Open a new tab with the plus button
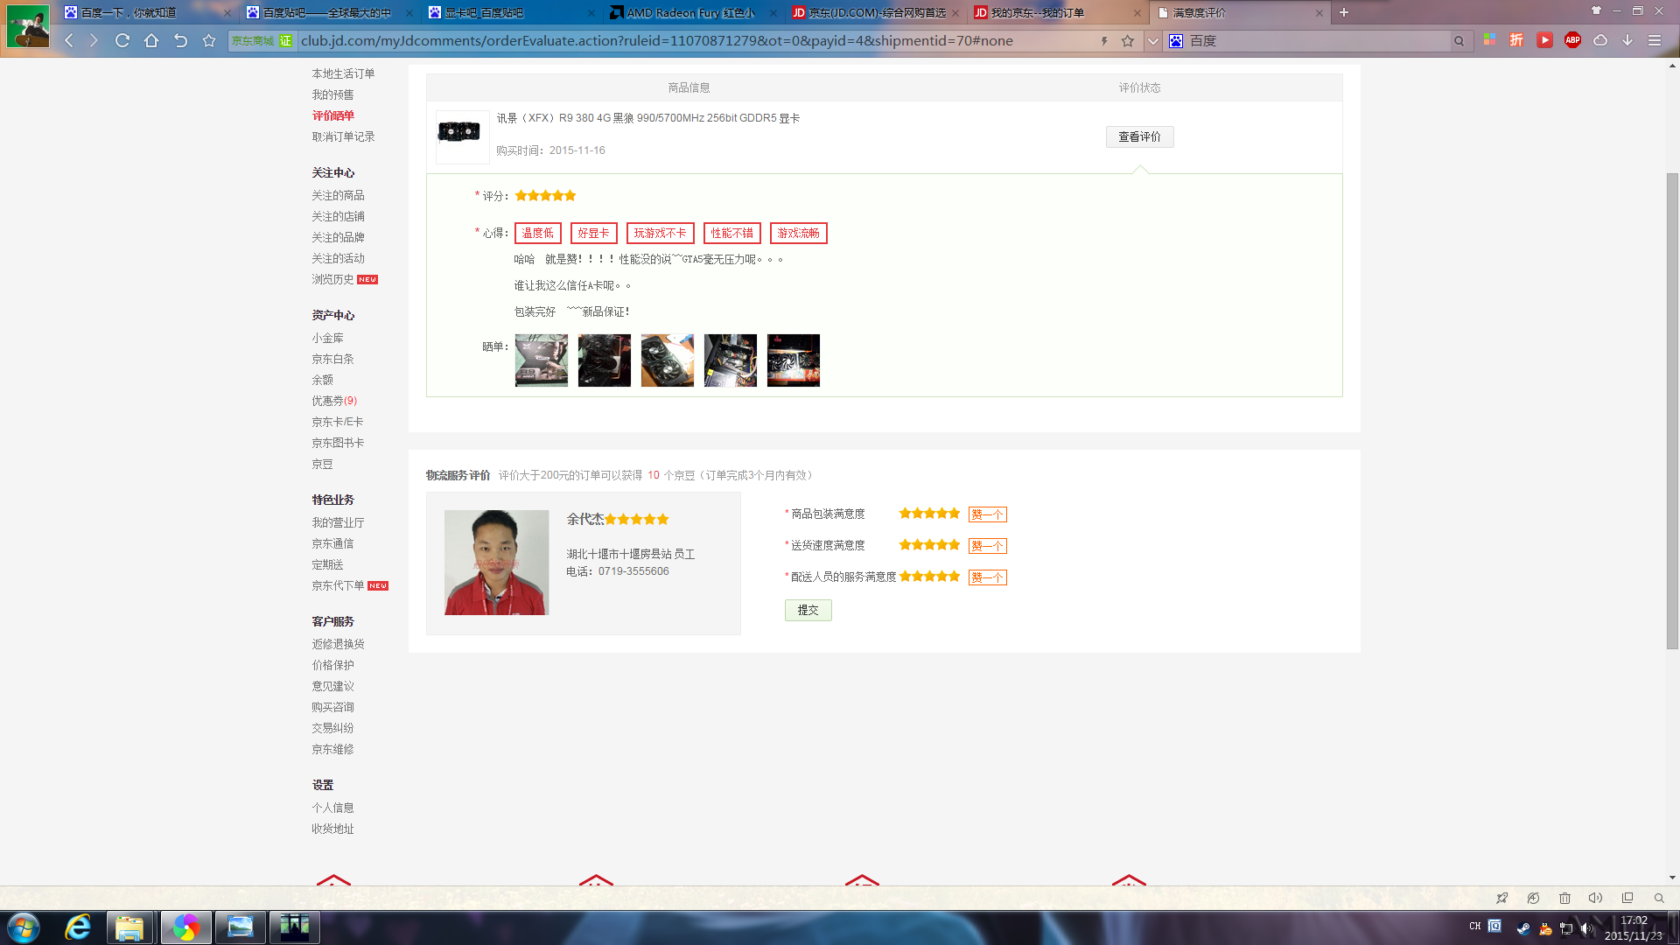 pyautogui.click(x=1344, y=12)
